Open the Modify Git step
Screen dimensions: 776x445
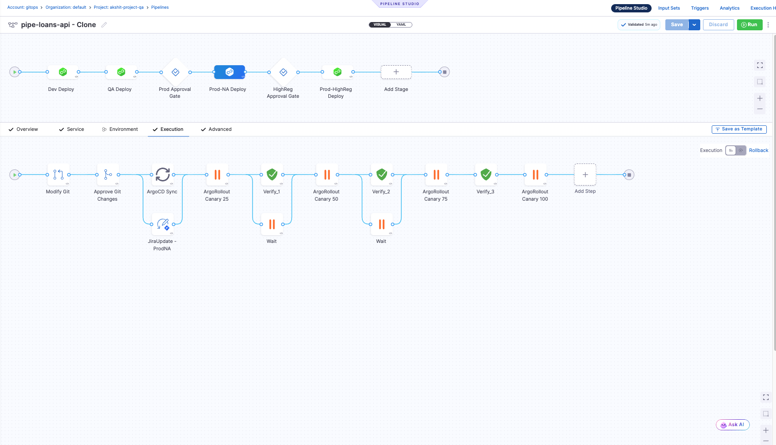tap(58, 175)
